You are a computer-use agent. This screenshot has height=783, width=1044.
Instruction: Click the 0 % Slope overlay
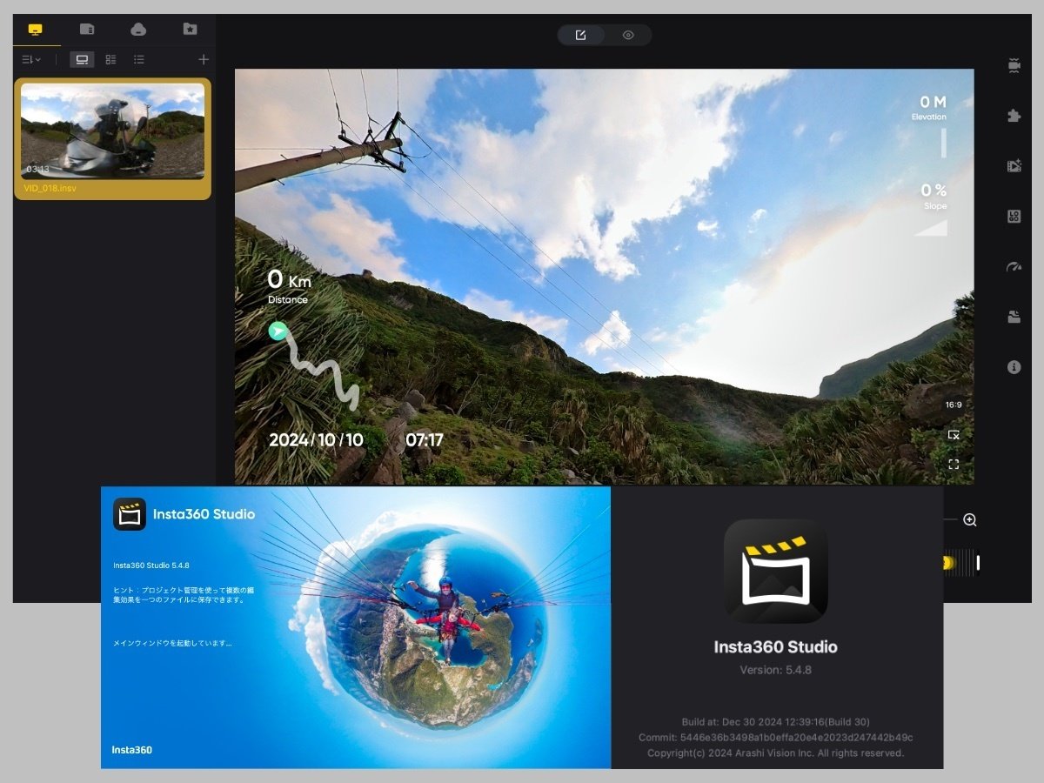tap(934, 196)
